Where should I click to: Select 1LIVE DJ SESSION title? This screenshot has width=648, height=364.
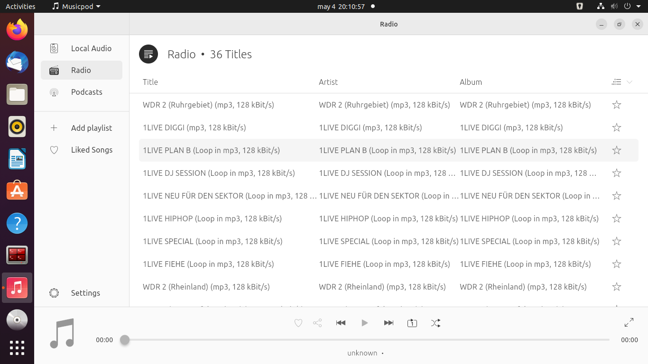coord(219,173)
